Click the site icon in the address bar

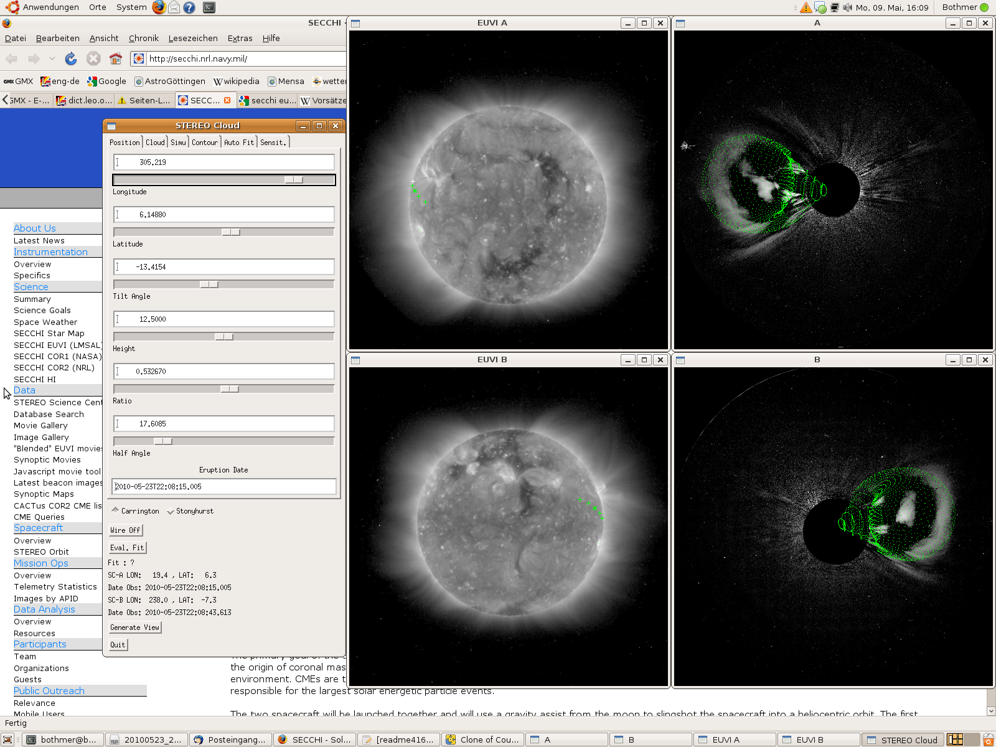click(139, 59)
